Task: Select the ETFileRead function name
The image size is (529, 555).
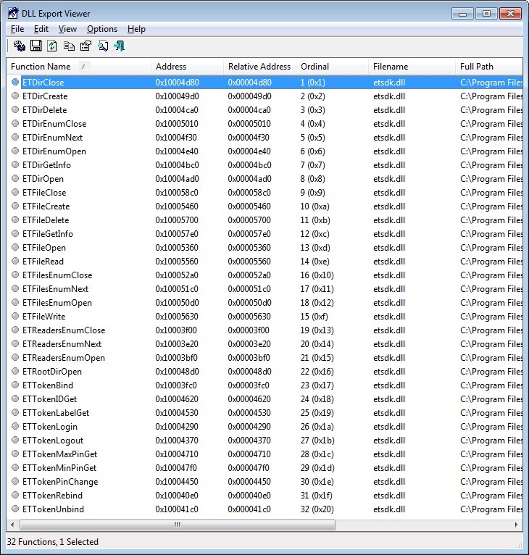Action: (43, 262)
